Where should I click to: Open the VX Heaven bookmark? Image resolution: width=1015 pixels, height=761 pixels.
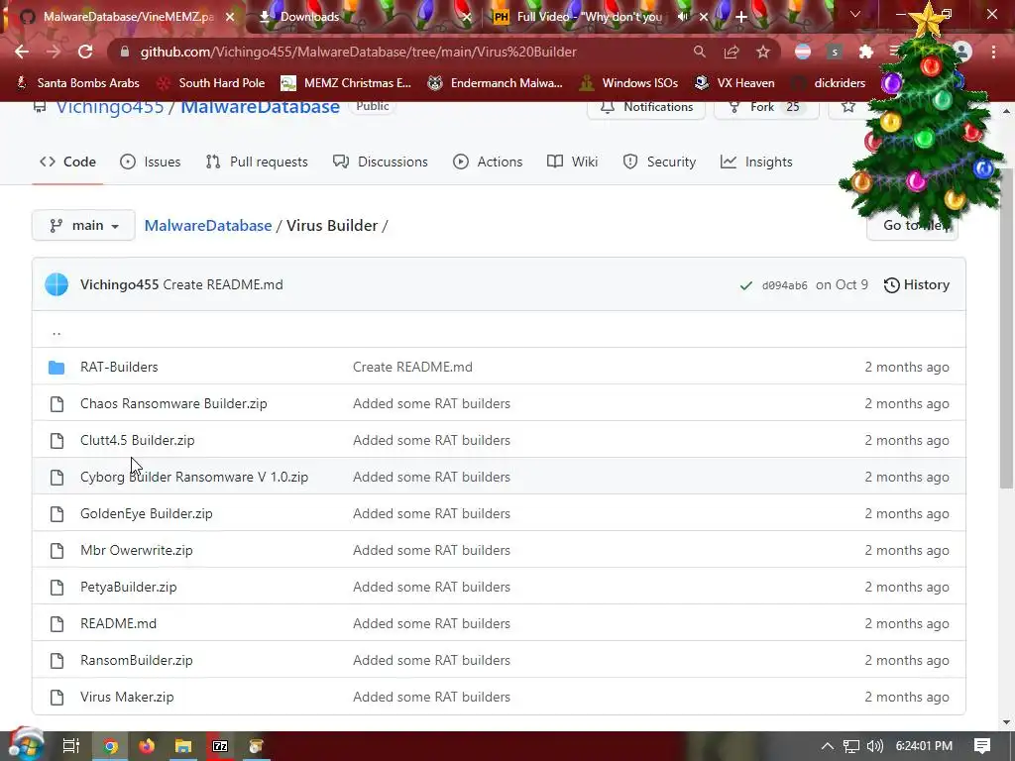coord(734,83)
